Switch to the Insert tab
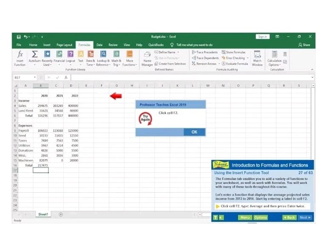332x236 pixels. tap(47, 45)
